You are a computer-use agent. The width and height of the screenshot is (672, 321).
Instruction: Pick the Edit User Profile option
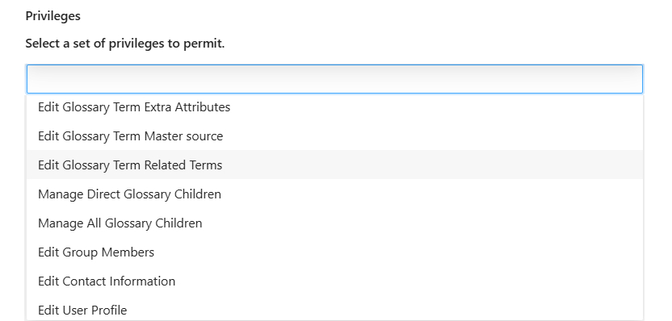pos(334,309)
